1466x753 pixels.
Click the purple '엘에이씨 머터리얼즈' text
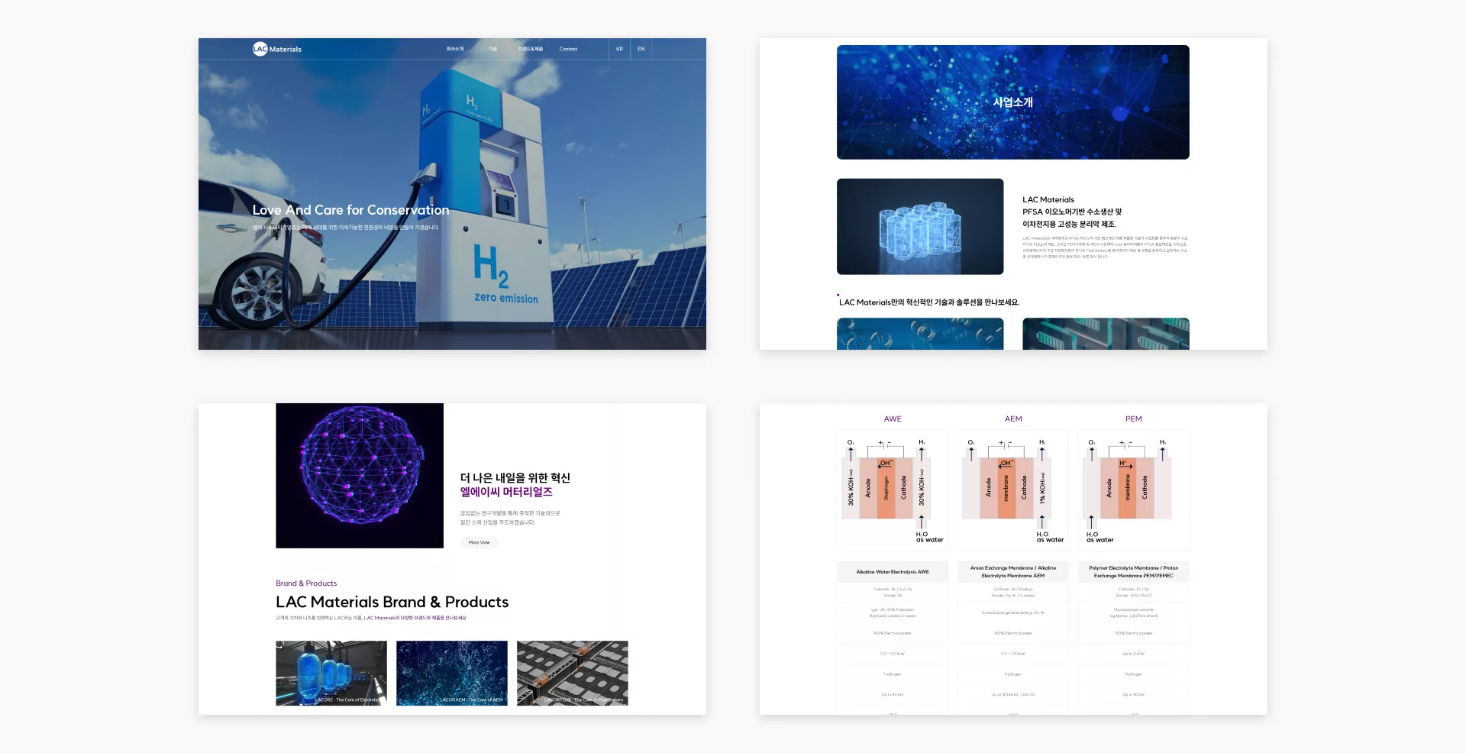(506, 493)
